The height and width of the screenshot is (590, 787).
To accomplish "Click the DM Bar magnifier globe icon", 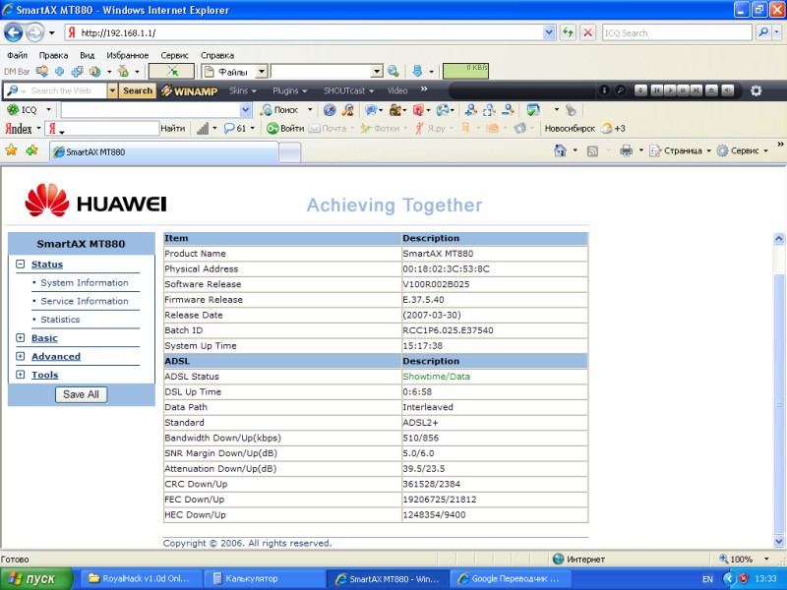I will (393, 71).
